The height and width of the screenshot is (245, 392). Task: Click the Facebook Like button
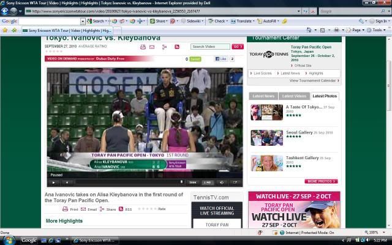click(x=221, y=59)
